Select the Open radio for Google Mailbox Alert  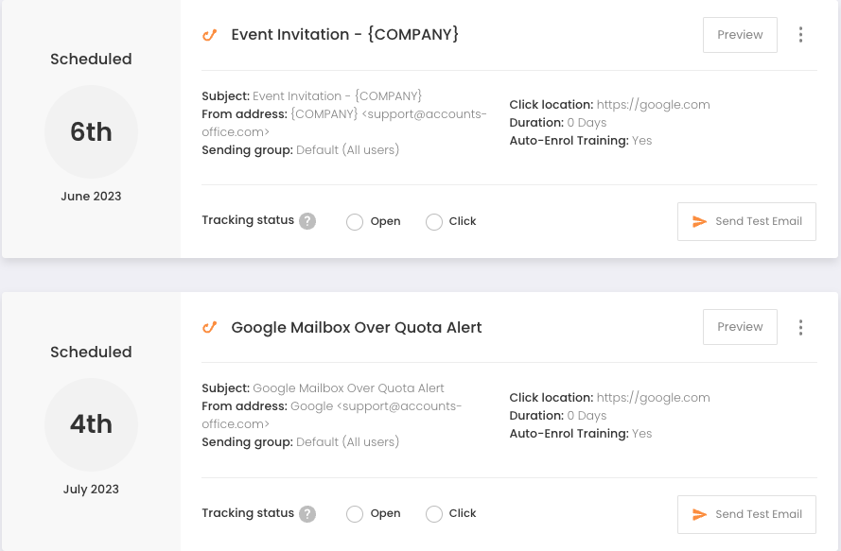[x=355, y=514]
